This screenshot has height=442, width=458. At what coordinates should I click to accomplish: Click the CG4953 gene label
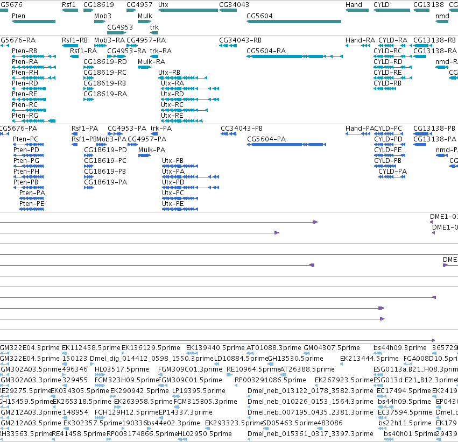coord(120,27)
